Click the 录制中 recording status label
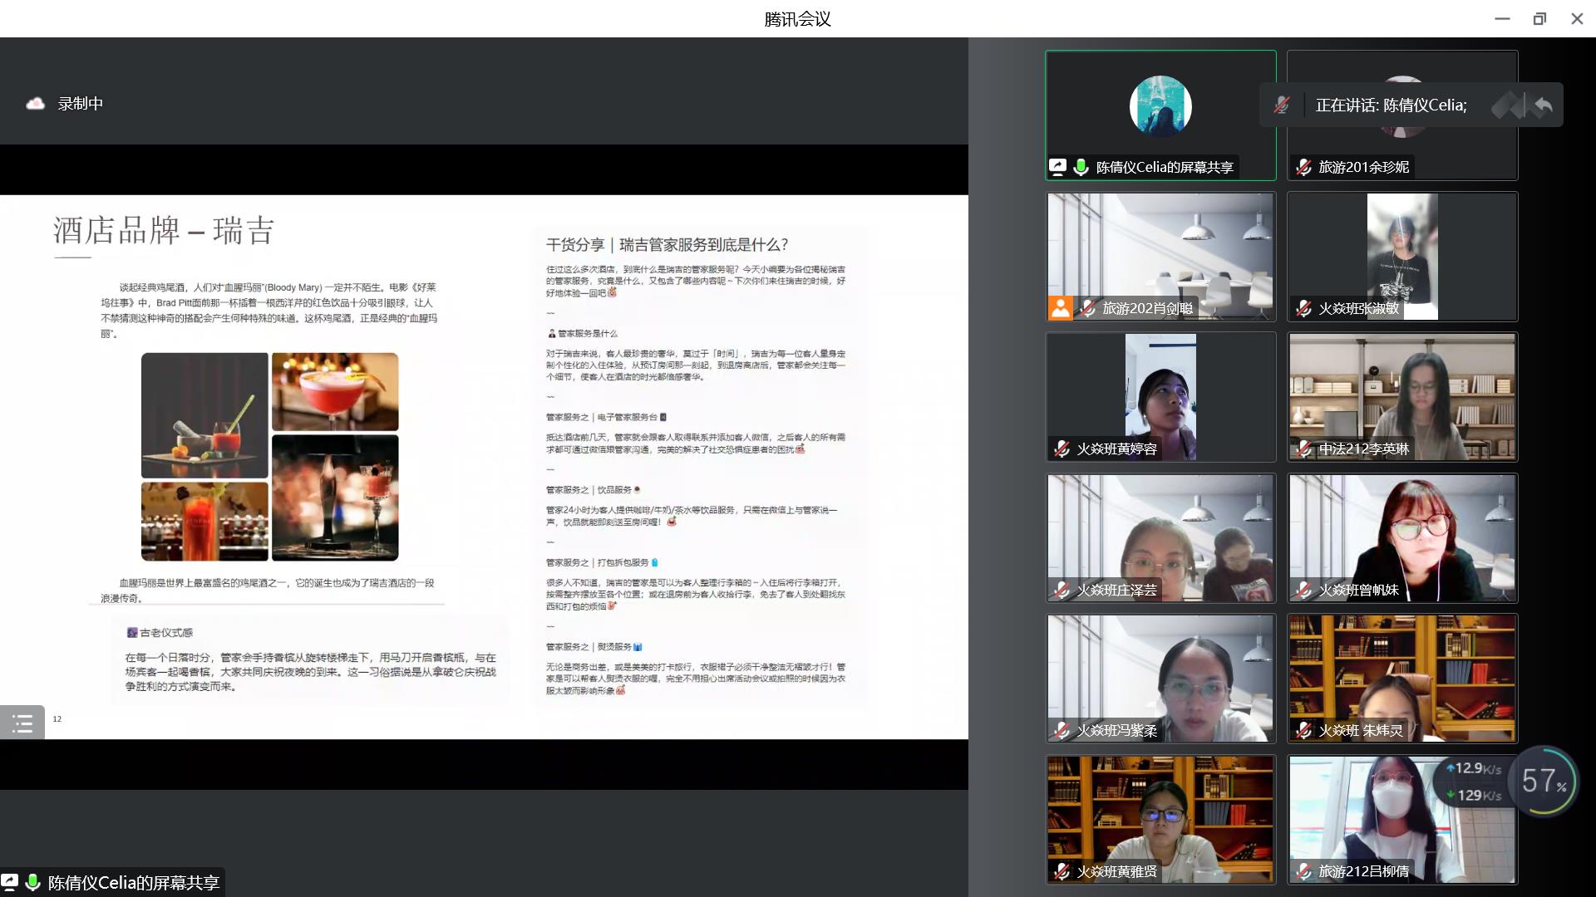The image size is (1596, 897). click(x=81, y=104)
